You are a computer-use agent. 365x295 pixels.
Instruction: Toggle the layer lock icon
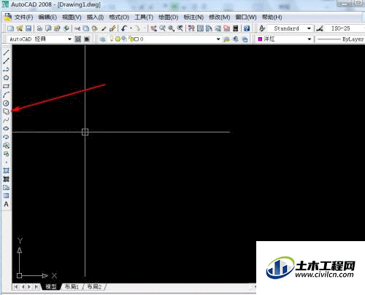(131, 39)
